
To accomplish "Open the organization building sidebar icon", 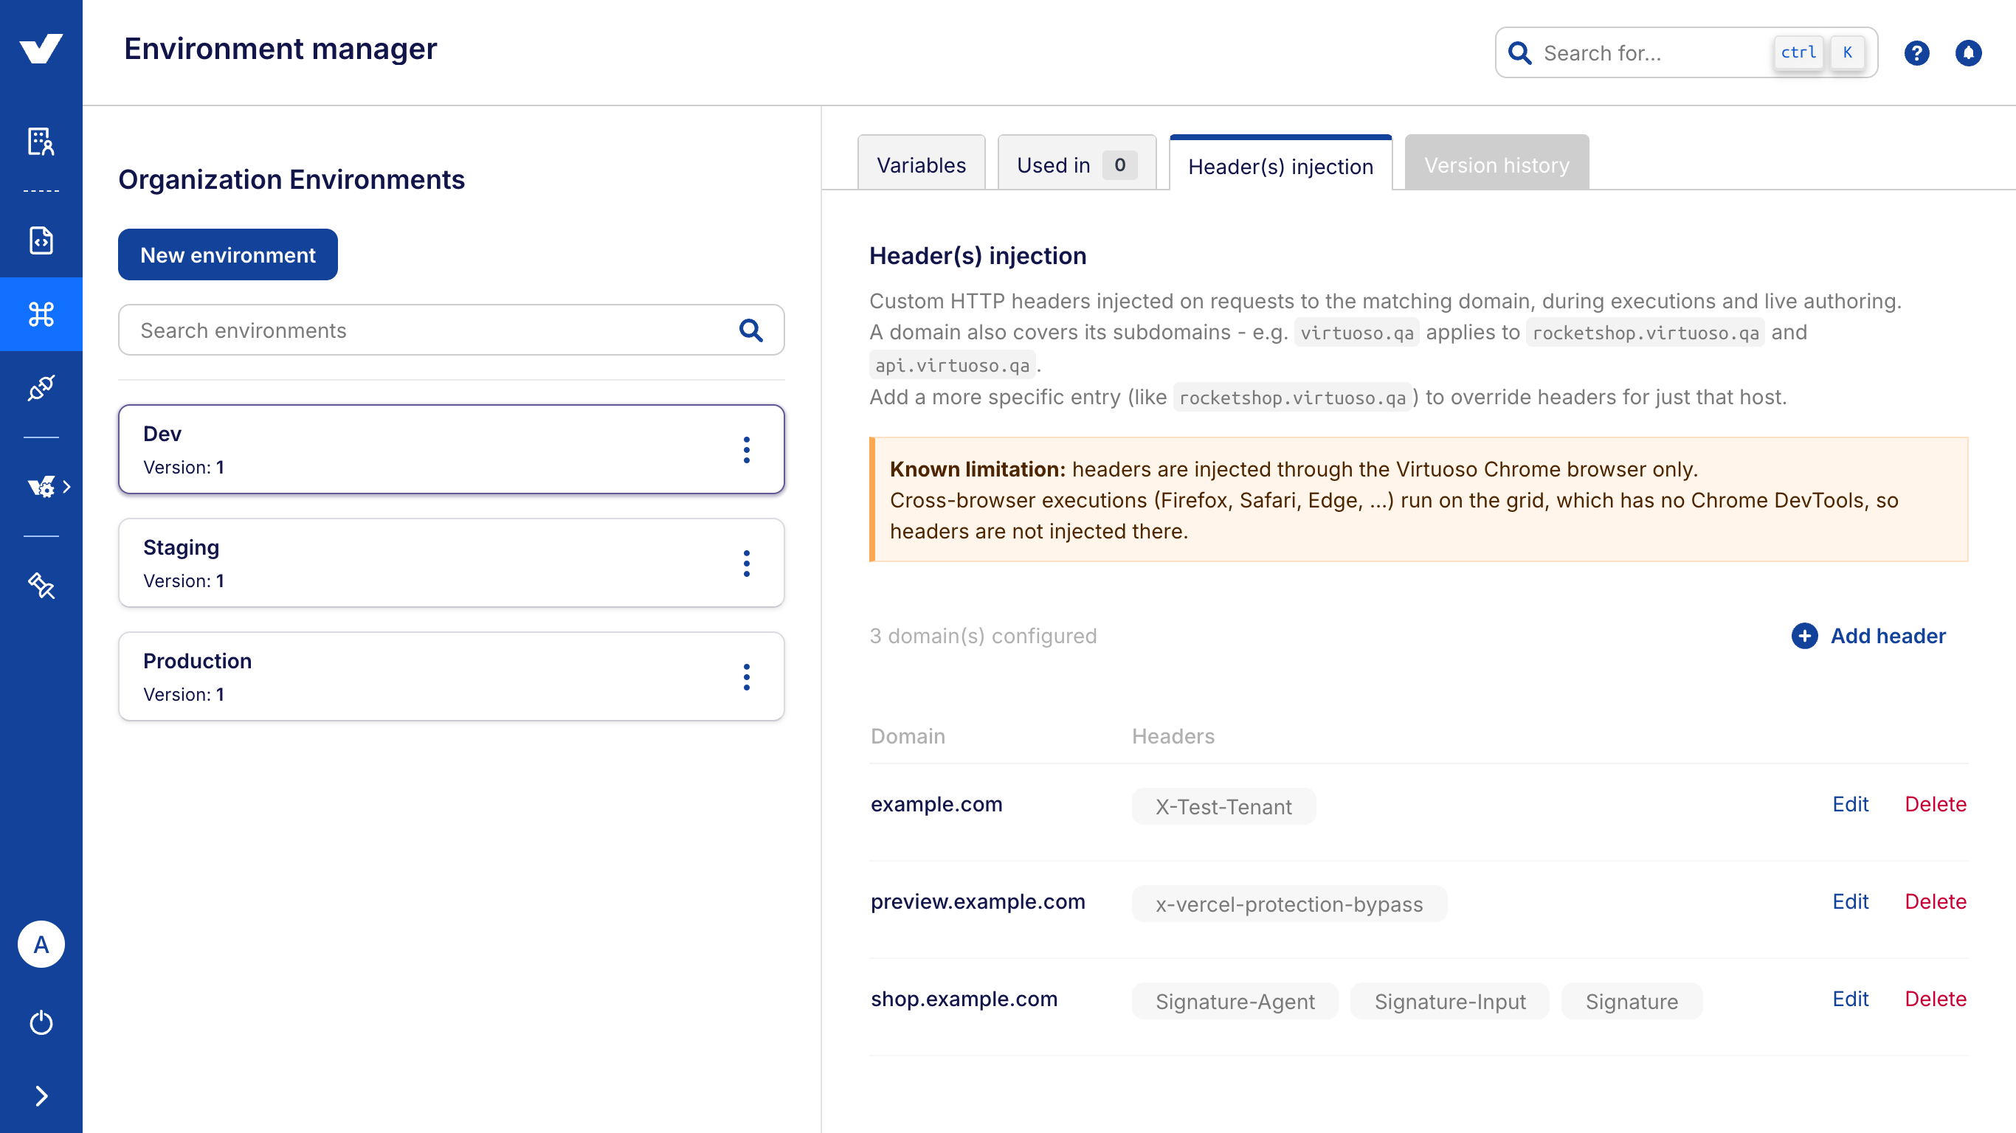I will click(x=41, y=142).
